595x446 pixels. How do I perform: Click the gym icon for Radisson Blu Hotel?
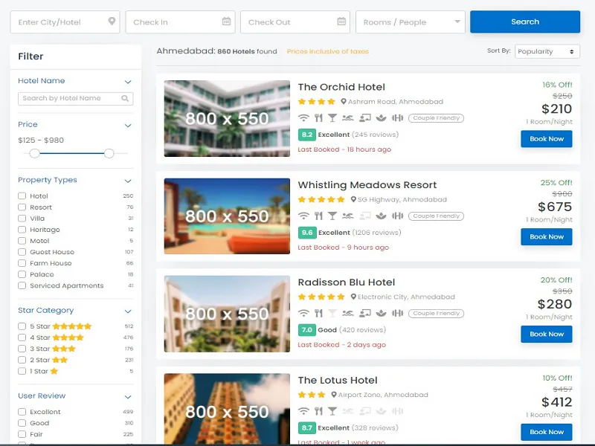(397, 313)
